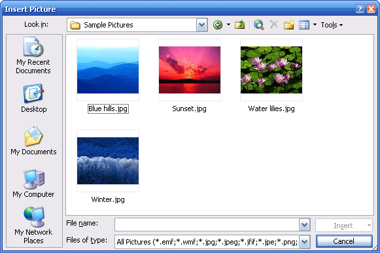
Task: Open the Insert button options arrow
Action: point(369,226)
